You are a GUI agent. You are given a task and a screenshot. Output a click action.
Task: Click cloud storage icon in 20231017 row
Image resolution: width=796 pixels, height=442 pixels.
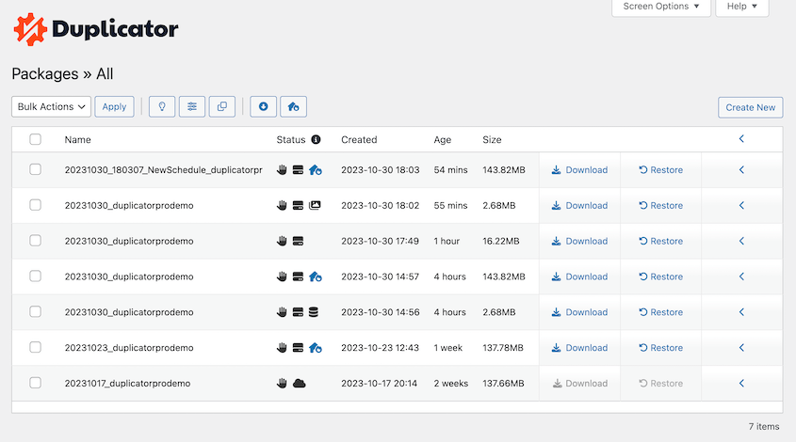point(300,383)
